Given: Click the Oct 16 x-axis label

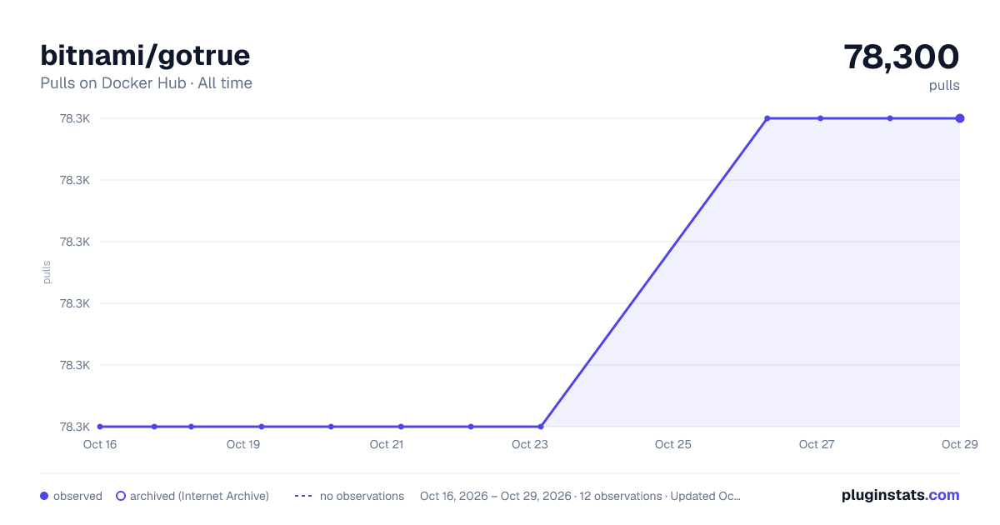Looking at the screenshot, I should click(100, 444).
